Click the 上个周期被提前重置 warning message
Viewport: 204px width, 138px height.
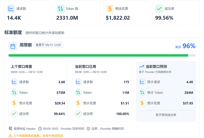(38, 136)
